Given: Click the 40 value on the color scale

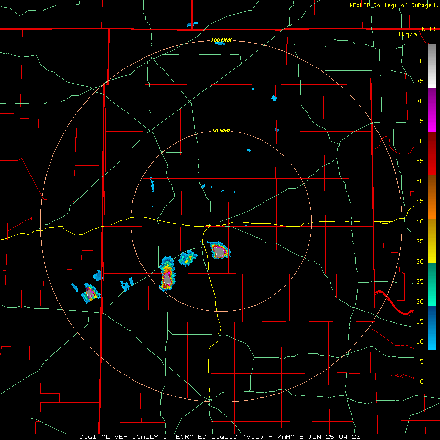Looking at the screenshot, I should tap(420, 221).
